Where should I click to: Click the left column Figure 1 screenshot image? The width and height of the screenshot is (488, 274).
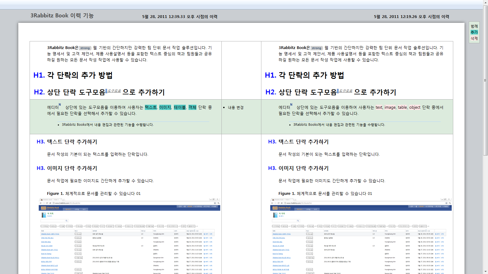[129, 236]
